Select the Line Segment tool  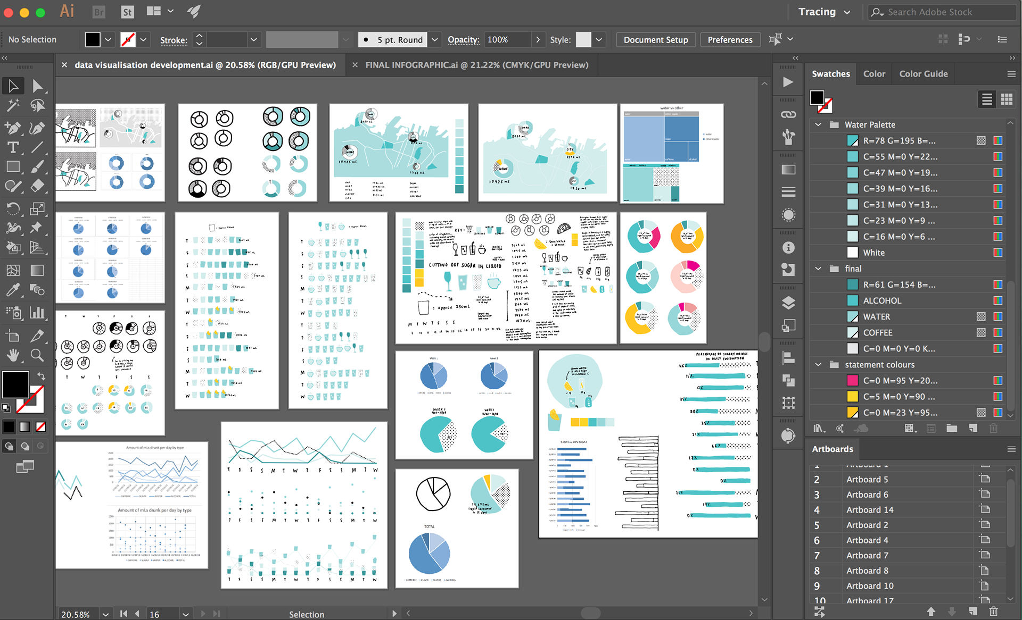pyautogui.click(x=37, y=147)
